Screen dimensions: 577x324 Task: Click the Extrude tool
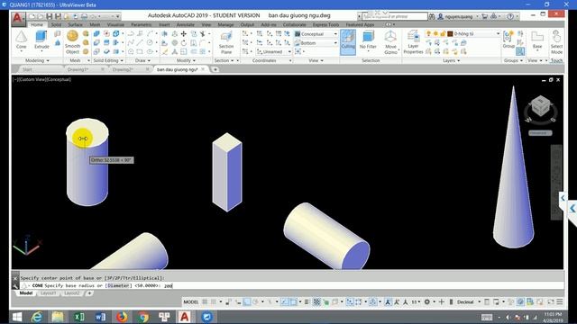click(41, 40)
